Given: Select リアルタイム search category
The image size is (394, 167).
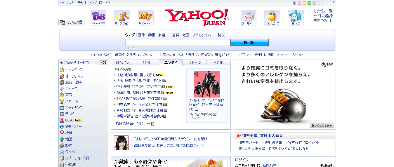Looking at the screenshot, I should point(202,35).
